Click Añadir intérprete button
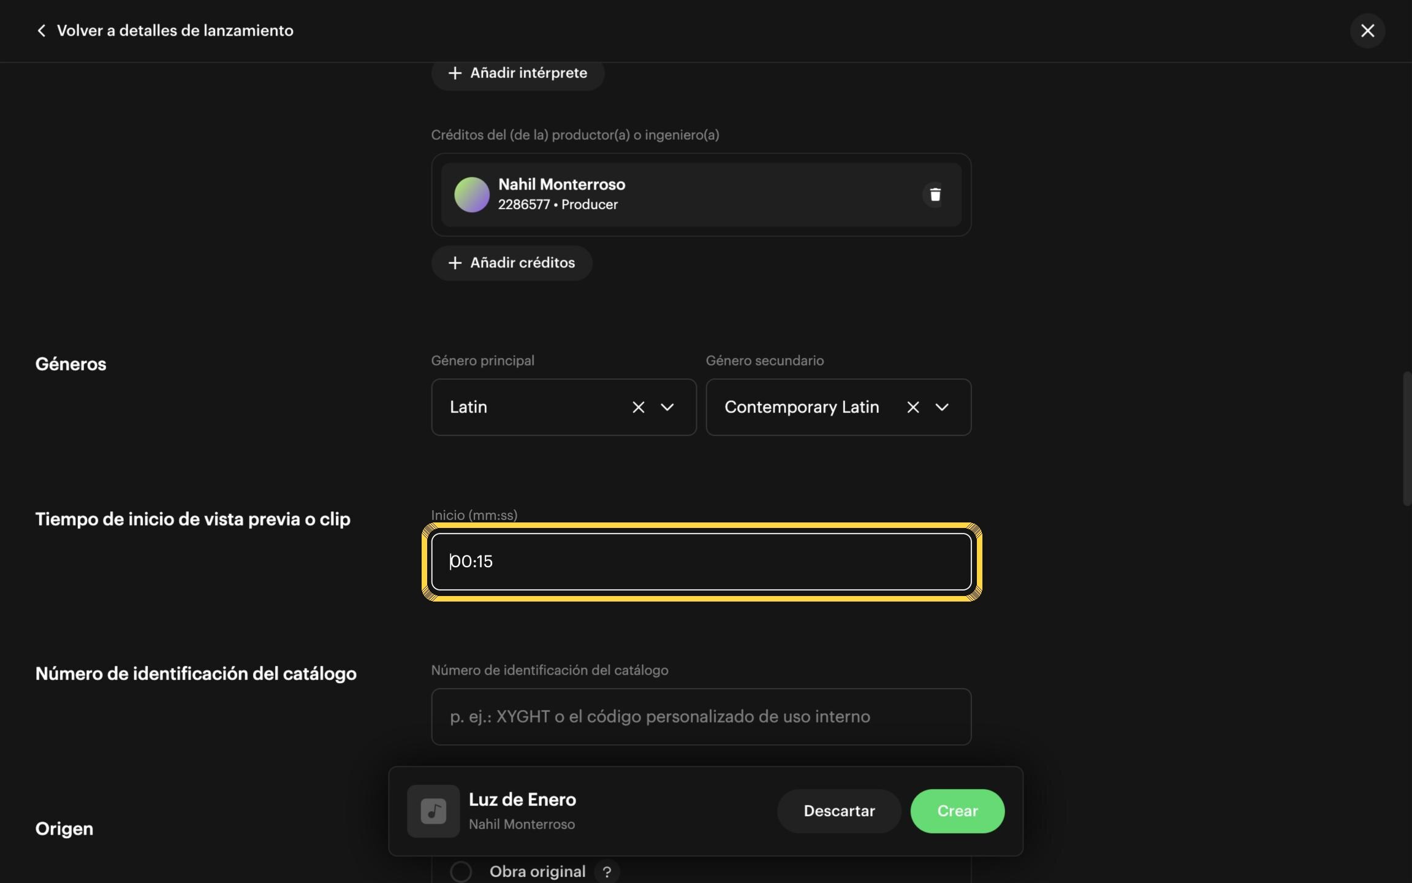This screenshot has width=1412, height=883. click(x=518, y=74)
